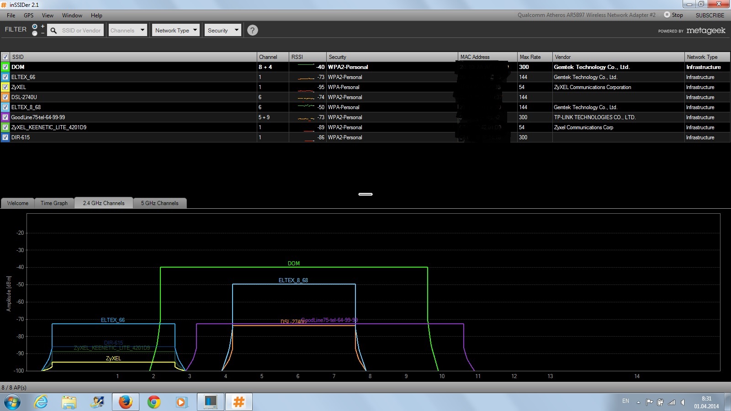This screenshot has width=731, height=411.
Task: Click the volume speaker tray icon
Action: pos(683,402)
